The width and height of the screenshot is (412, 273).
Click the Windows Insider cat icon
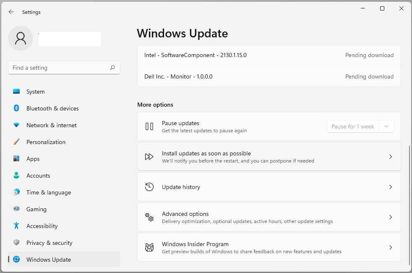point(149,247)
